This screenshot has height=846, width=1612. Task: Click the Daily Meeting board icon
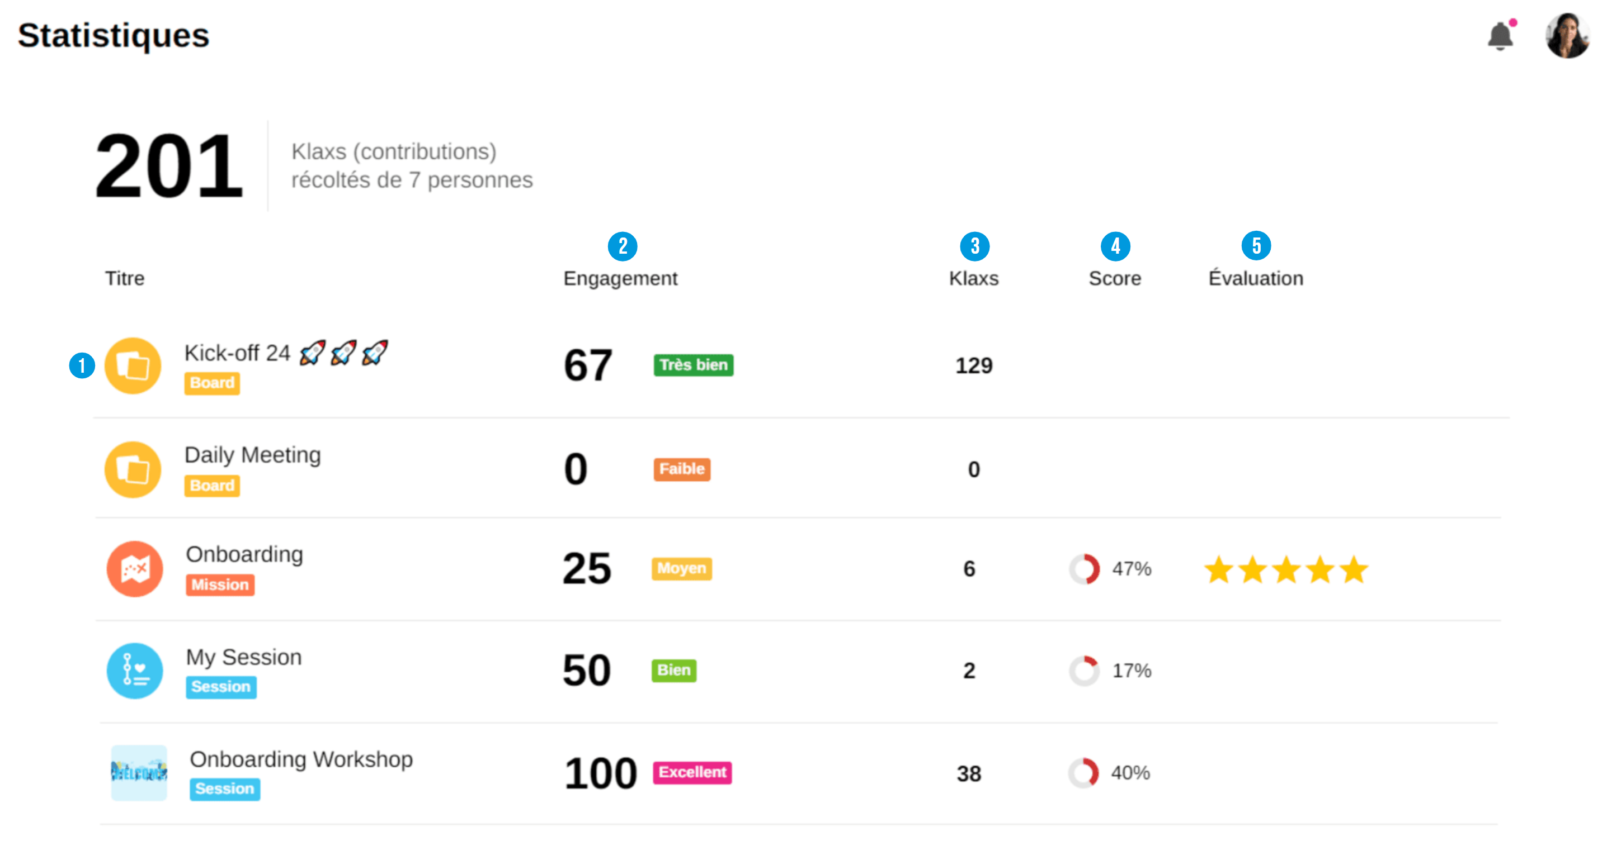click(133, 469)
